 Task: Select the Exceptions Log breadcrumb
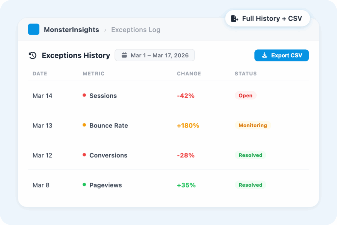136,30
